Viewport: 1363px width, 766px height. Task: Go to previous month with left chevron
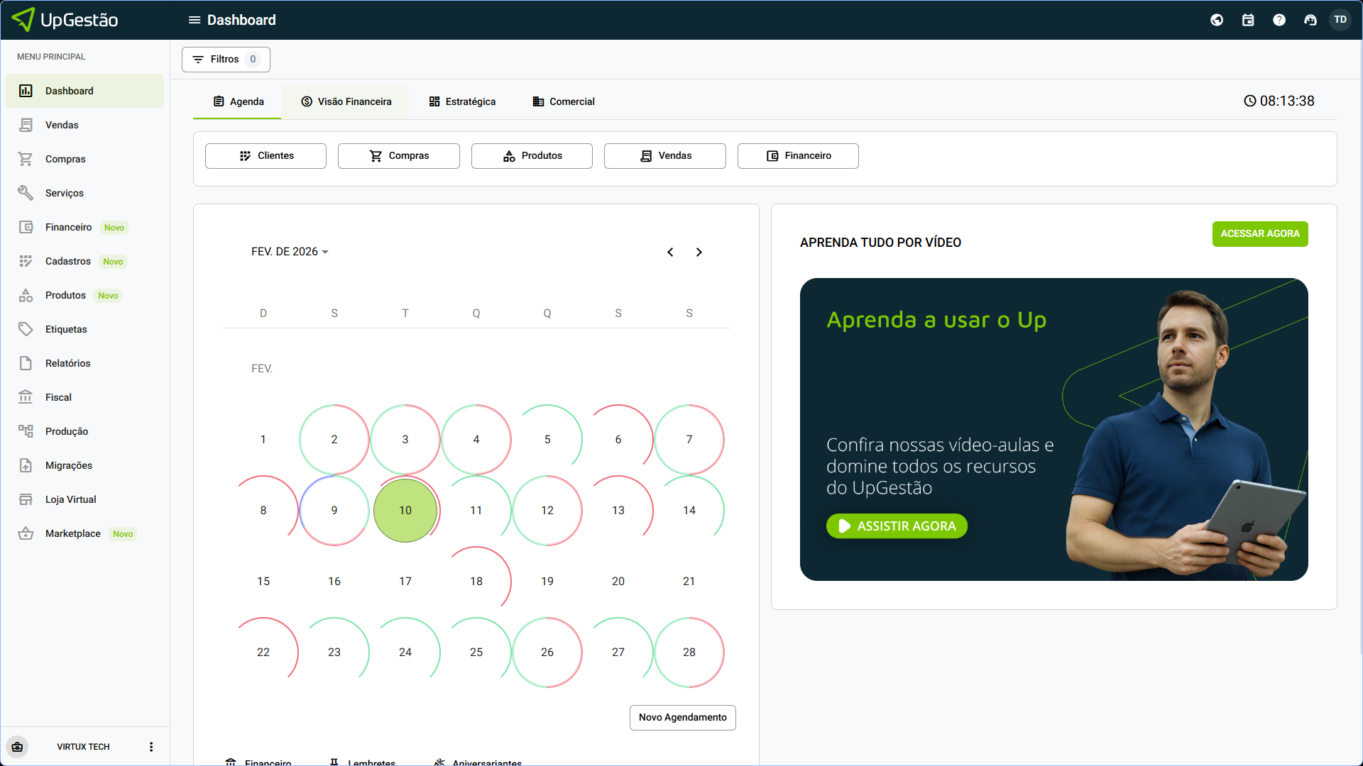[x=670, y=252]
